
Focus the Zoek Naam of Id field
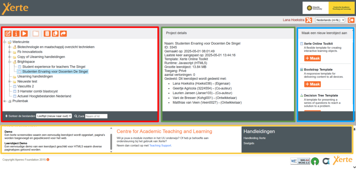coord(96,116)
